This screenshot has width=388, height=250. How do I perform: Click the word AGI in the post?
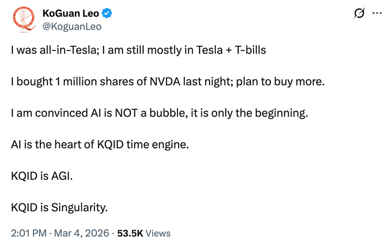[x=62, y=176]
